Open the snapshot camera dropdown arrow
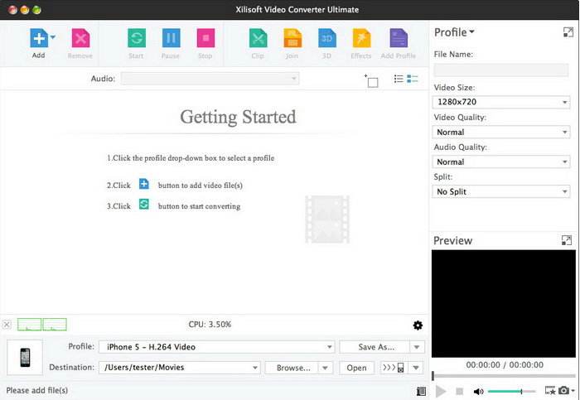The height and width of the screenshot is (400, 580). [x=573, y=390]
